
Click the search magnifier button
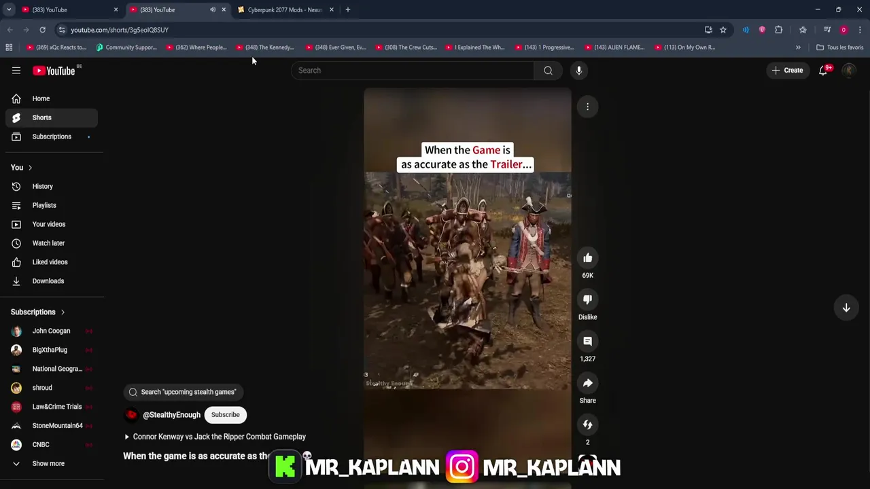pyautogui.click(x=548, y=71)
